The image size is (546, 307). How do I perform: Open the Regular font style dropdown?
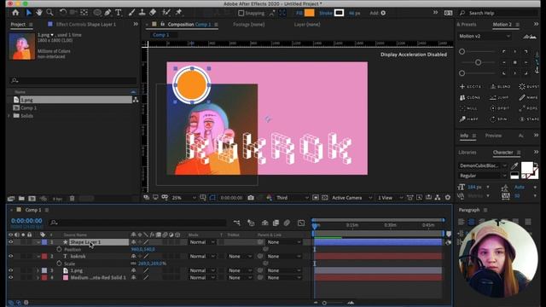(x=483, y=176)
